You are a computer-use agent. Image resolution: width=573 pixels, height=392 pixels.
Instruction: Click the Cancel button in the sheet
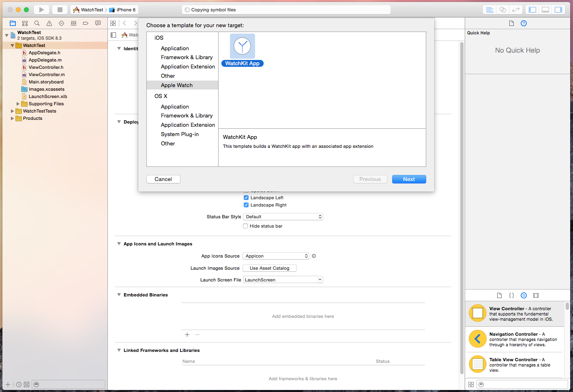click(163, 179)
